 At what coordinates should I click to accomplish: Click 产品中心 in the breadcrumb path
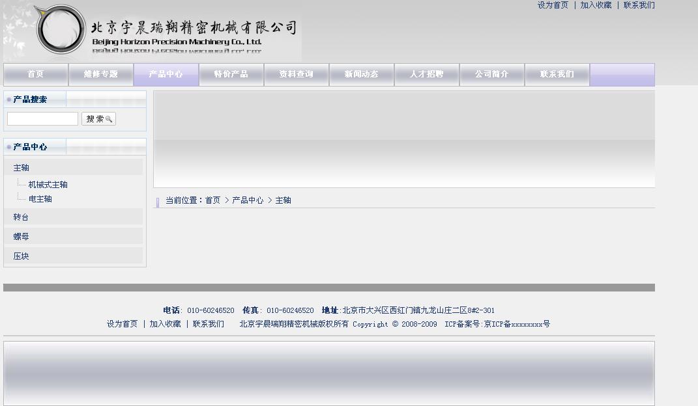[248, 200]
